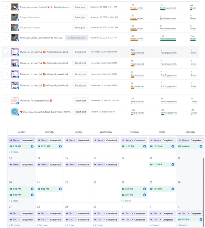205x228 pixels.
Task: Check the box for the November 27 post
Action: (6, 7)
